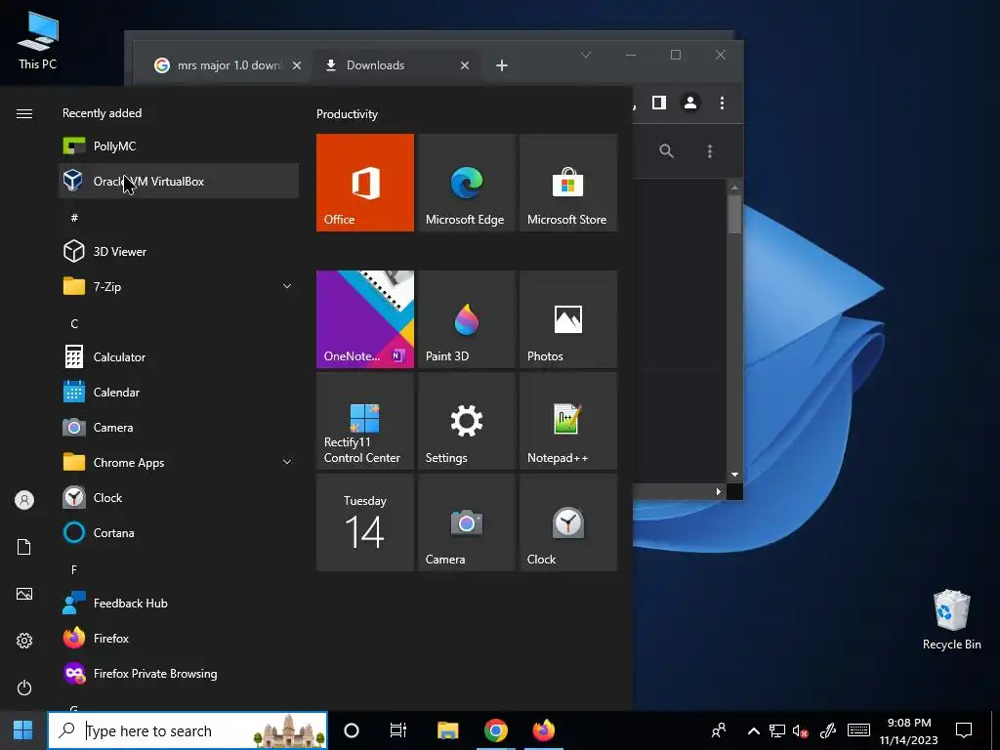Click the Recently added heading
This screenshot has width=1000, height=750.
point(102,113)
